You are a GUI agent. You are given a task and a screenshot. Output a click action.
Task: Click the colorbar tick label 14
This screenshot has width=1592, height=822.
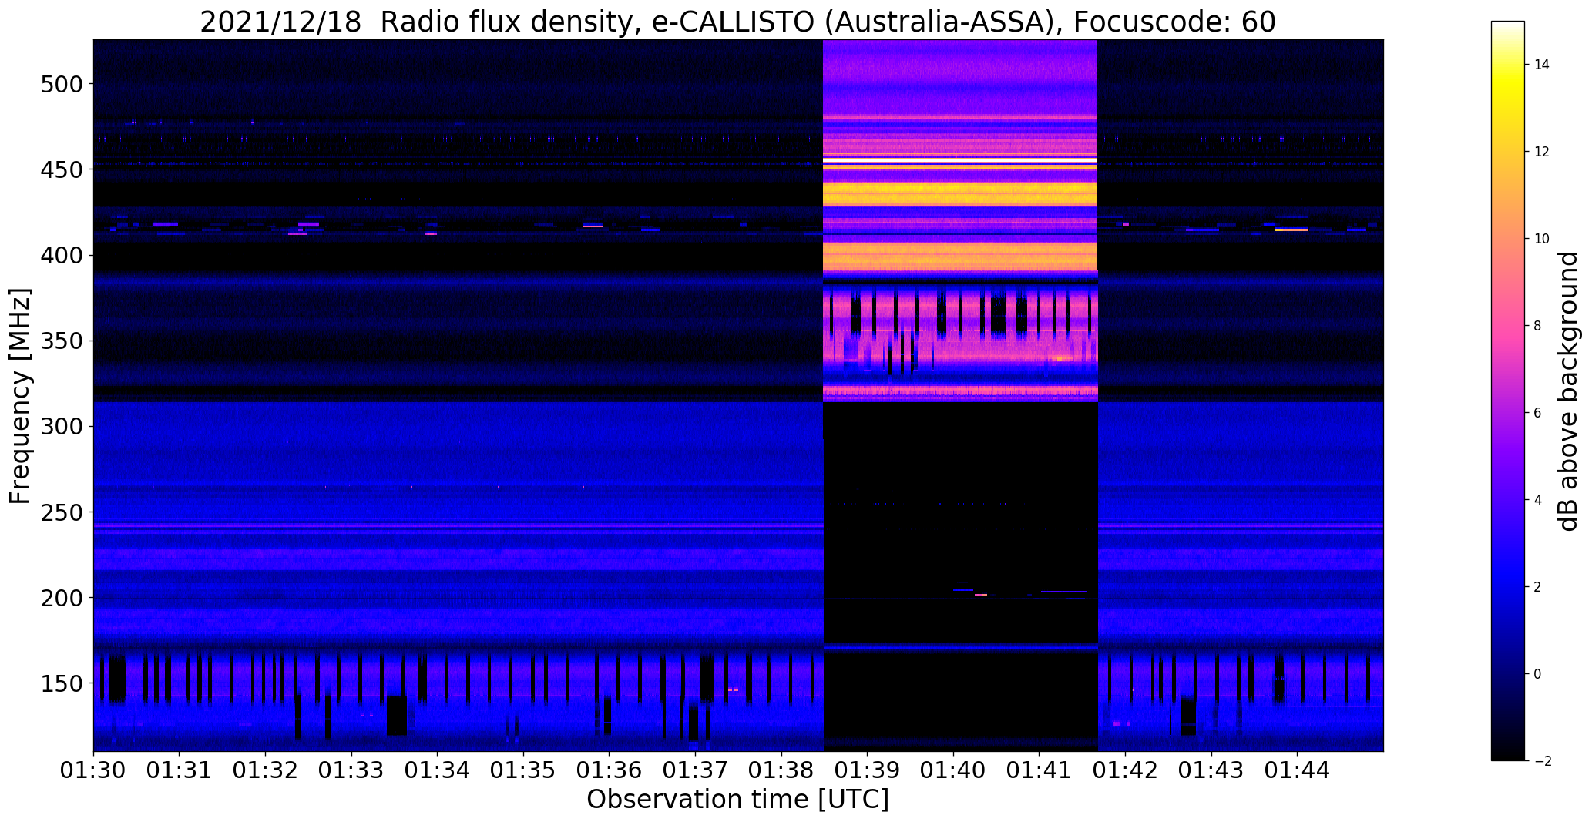[1542, 65]
